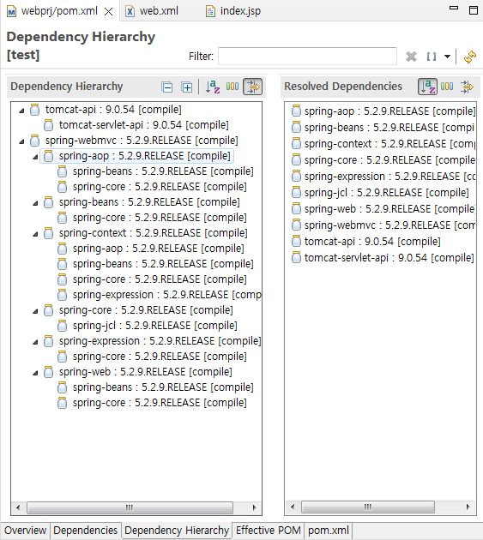The image size is (483, 540).
Task: Click the spring-webmvc jar icon in hierarchy
Action: click(34, 141)
